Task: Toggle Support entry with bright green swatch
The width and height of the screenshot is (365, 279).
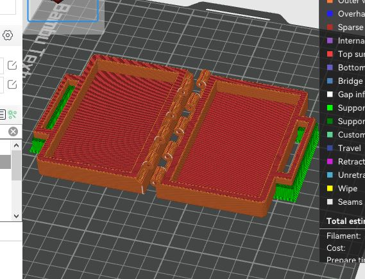Action: point(346,108)
